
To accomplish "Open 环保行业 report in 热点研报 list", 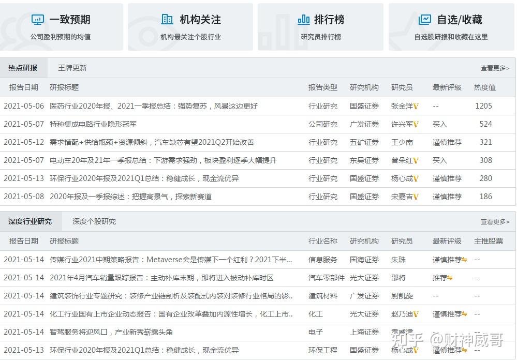I will coord(144,178).
